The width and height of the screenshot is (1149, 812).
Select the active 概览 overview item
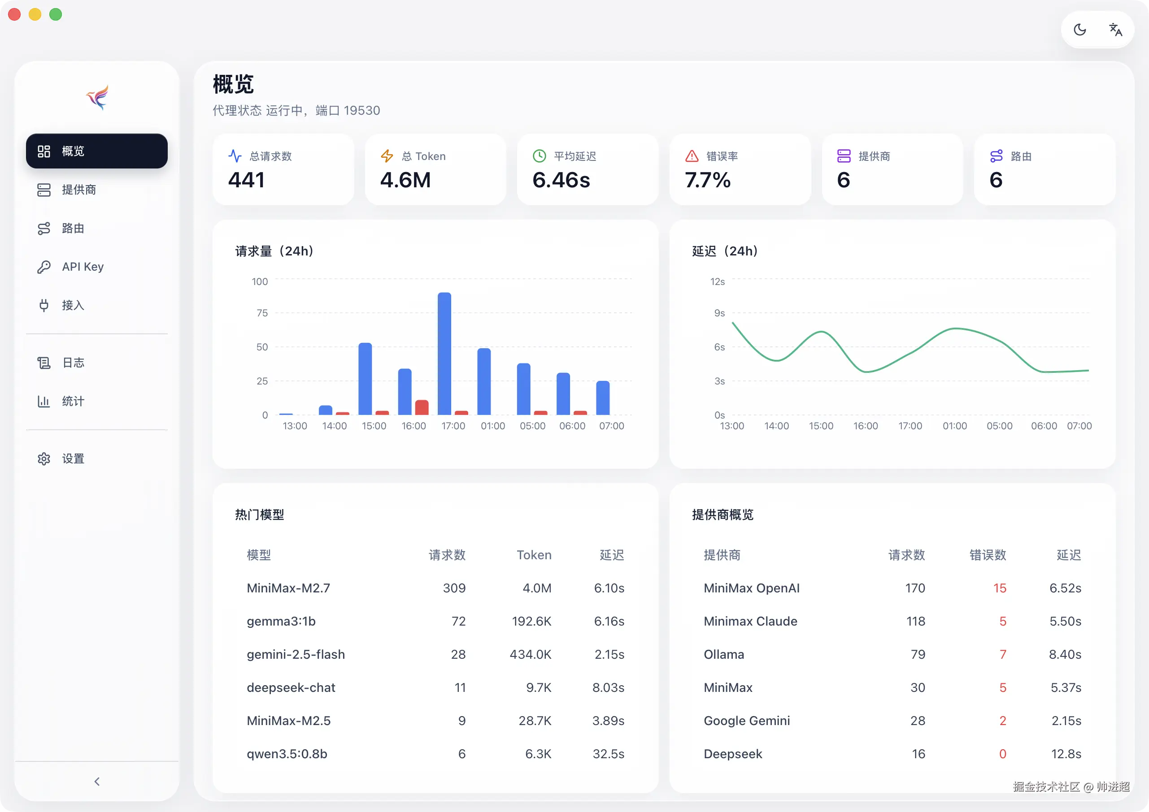[96, 151]
